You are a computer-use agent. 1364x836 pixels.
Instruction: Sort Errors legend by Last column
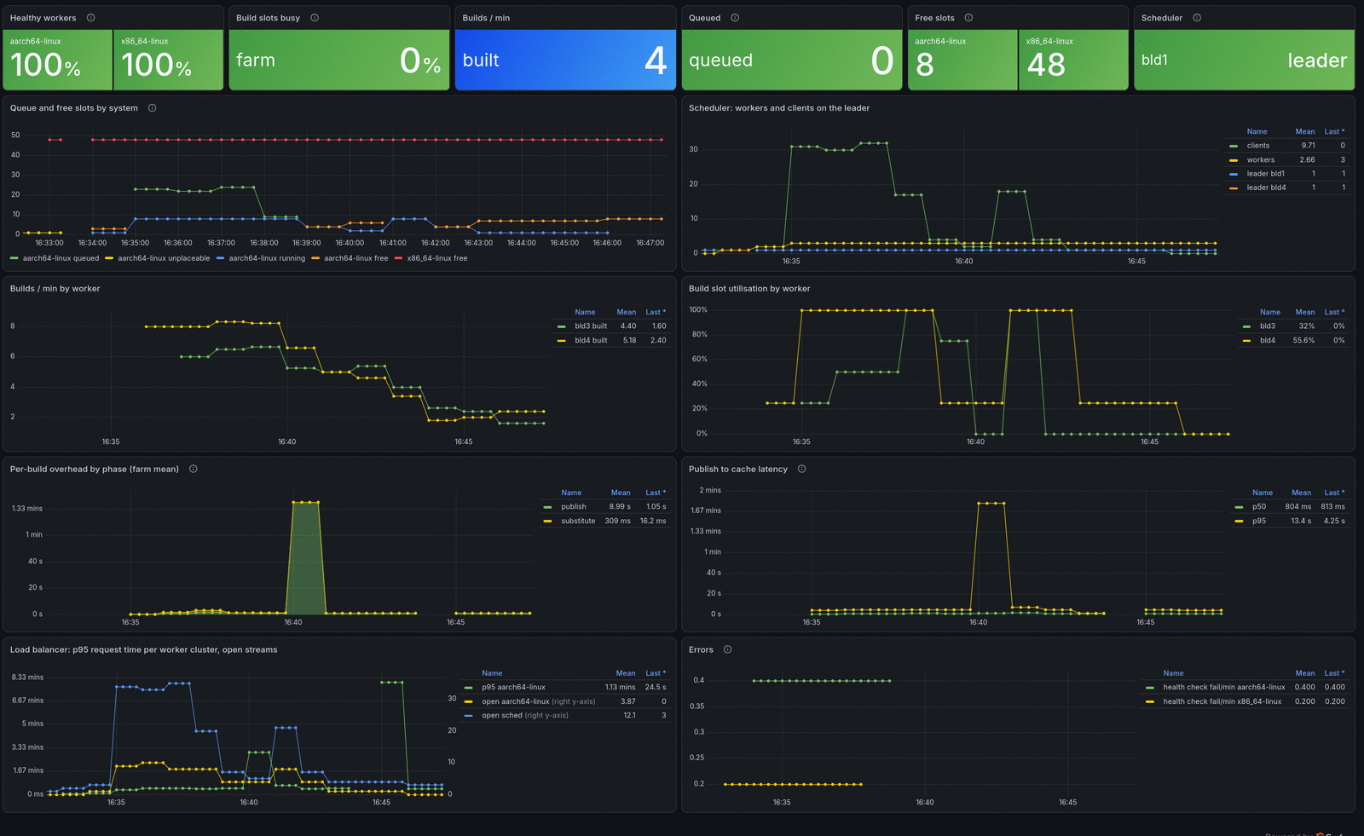[x=1334, y=673]
